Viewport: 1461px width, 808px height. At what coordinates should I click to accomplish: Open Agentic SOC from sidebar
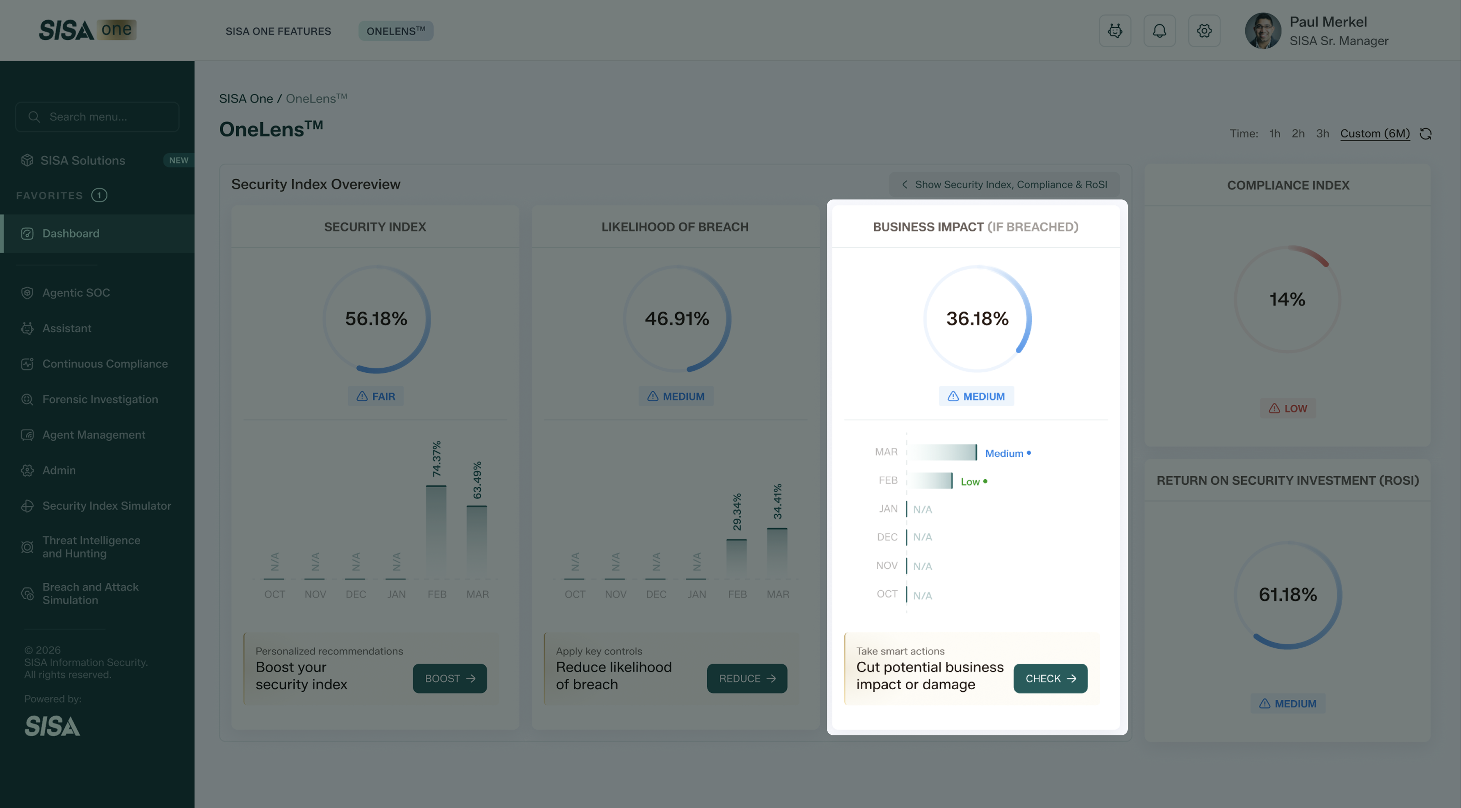pos(76,292)
